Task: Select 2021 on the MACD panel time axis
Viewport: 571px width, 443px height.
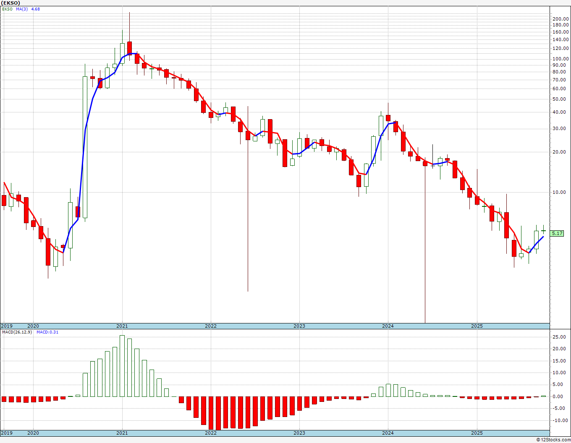Action: click(x=122, y=433)
